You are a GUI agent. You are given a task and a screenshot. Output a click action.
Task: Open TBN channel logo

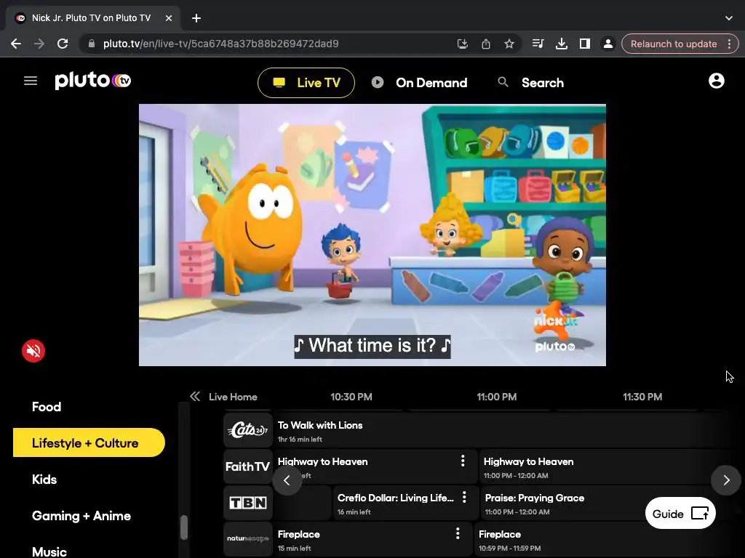pyautogui.click(x=248, y=503)
